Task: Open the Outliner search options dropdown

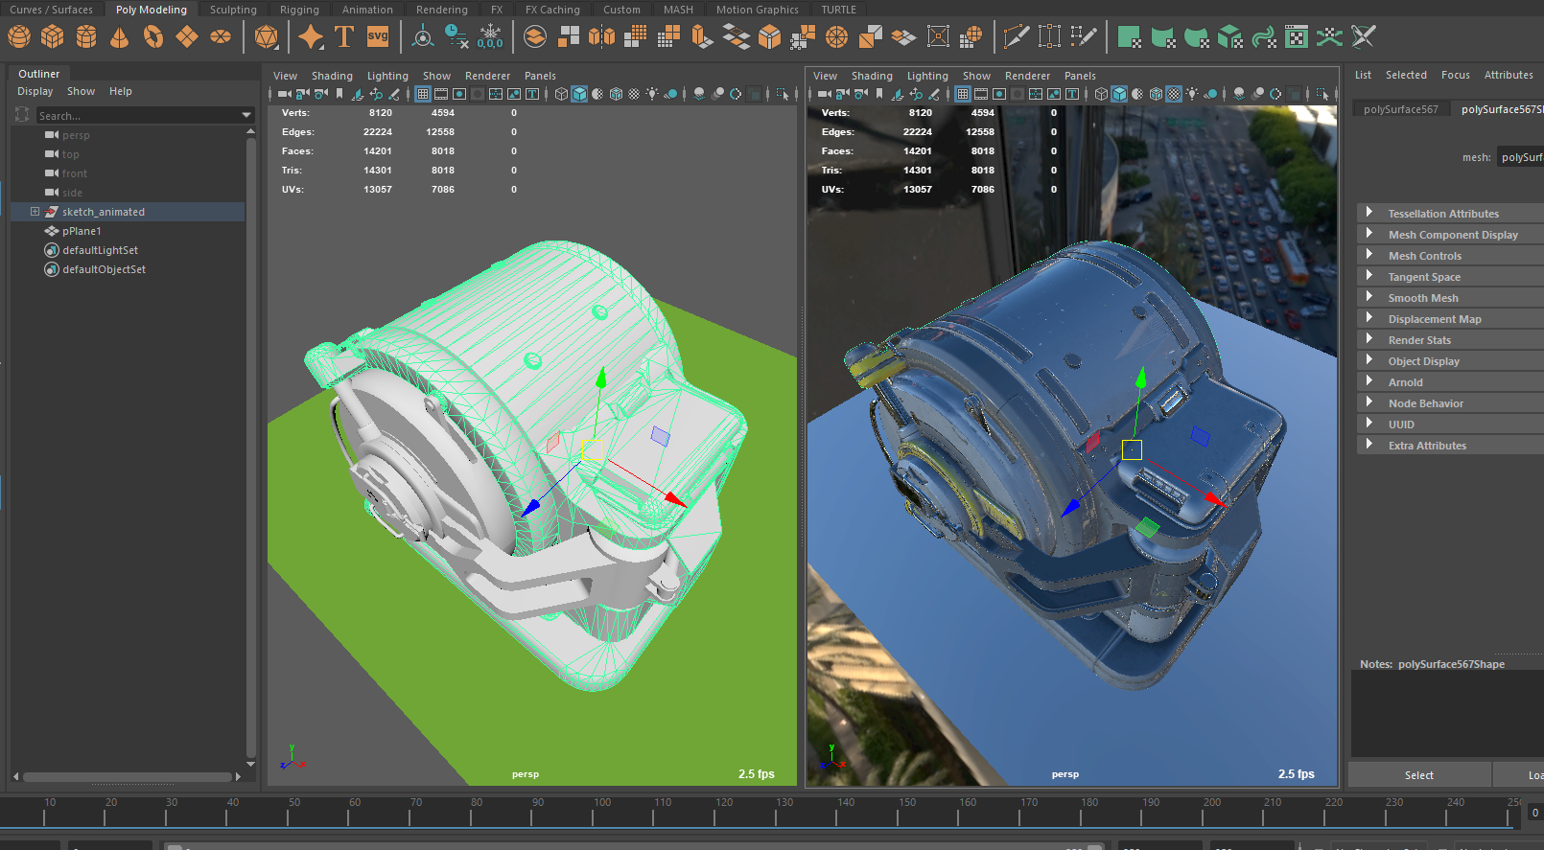Action: [x=246, y=116]
